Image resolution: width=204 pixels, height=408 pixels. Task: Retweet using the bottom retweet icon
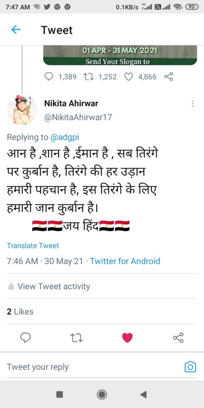[76, 338]
